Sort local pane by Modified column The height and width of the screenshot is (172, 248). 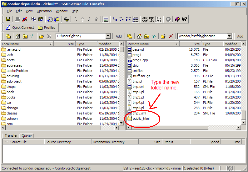tap(108, 44)
